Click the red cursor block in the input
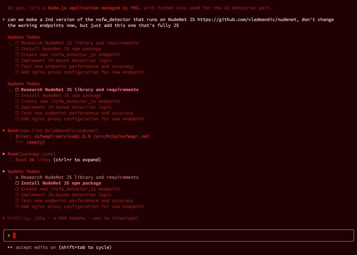Screen dimensions: 357x255 (x=14, y=235)
